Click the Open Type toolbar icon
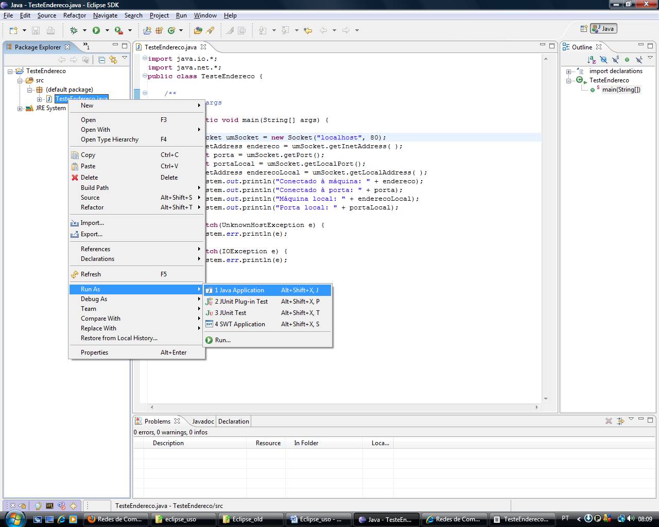The width and height of the screenshot is (659, 527). pos(198,30)
